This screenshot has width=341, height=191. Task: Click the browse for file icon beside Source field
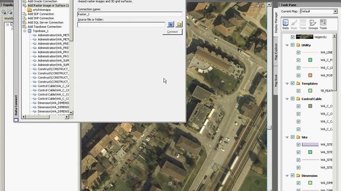click(x=170, y=24)
